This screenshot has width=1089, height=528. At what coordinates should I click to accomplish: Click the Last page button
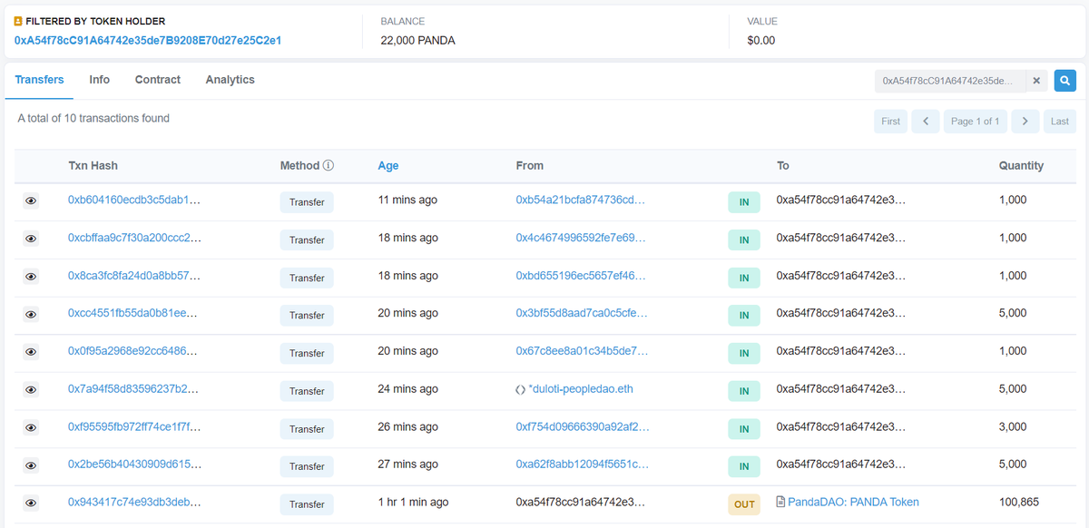1059,121
